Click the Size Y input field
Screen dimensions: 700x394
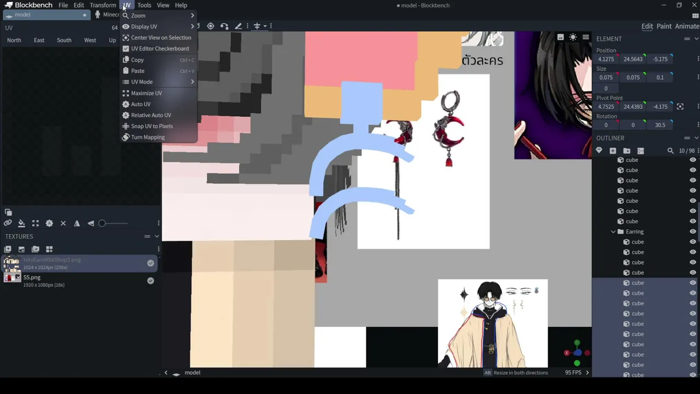click(x=633, y=77)
